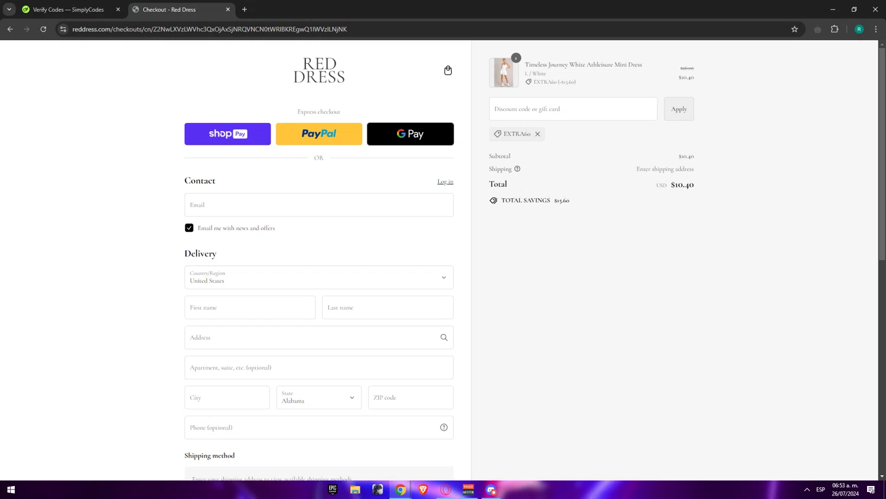Screen dimensions: 886x499
Task: Open the Chrome profile avatar
Action: point(859,29)
